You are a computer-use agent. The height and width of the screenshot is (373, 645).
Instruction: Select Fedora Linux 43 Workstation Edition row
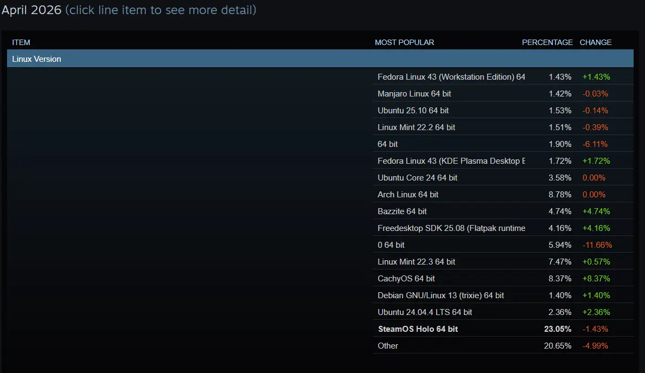503,77
